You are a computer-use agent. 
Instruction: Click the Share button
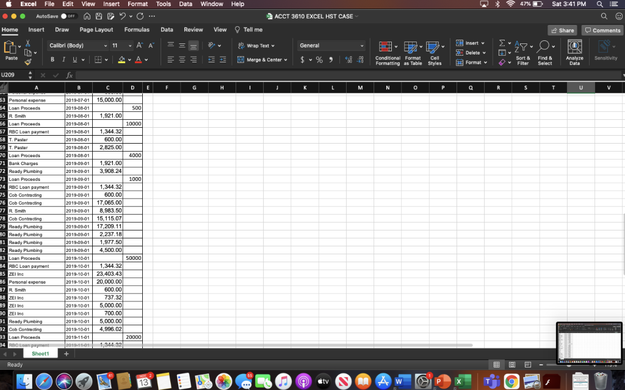(562, 29)
